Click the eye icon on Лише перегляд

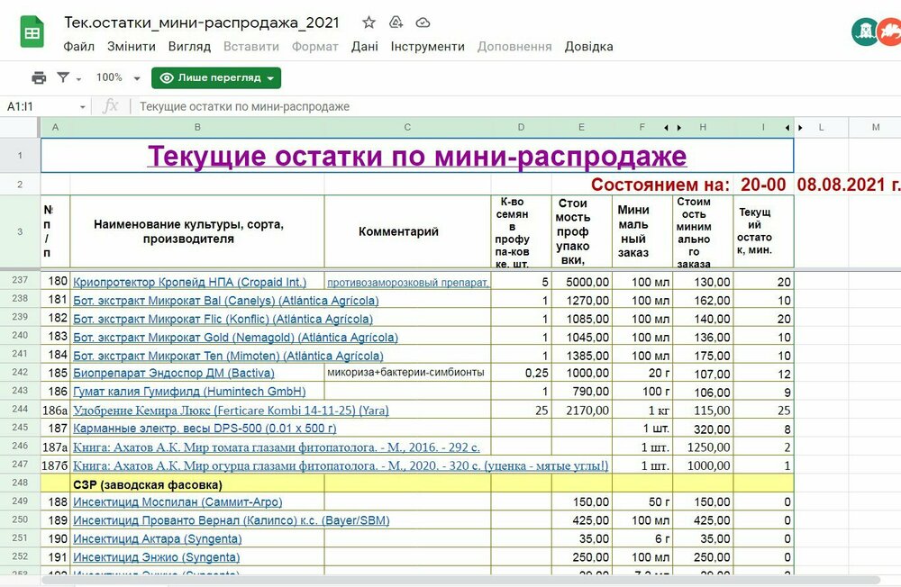coord(168,78)
